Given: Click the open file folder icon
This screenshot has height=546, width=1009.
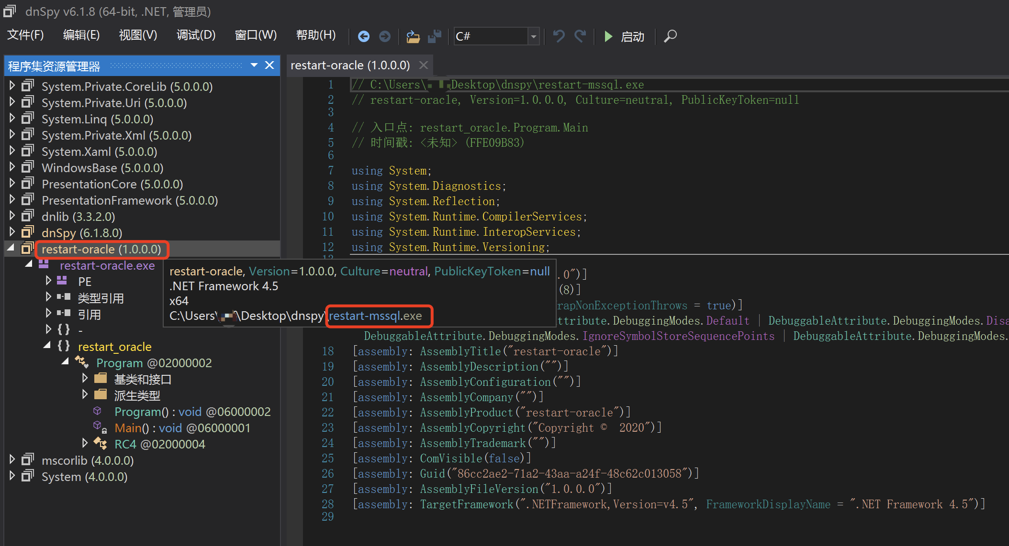Looking at the screenshot, I should pyautogui.click(x=413, y=36).
